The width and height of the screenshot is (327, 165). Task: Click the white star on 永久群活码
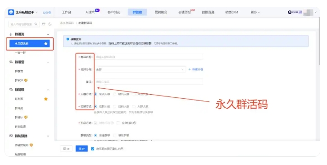pyautogui.click(x=46, y=43)
